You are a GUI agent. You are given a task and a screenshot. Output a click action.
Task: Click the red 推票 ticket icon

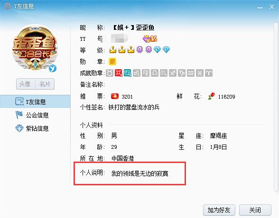point(115,96)
